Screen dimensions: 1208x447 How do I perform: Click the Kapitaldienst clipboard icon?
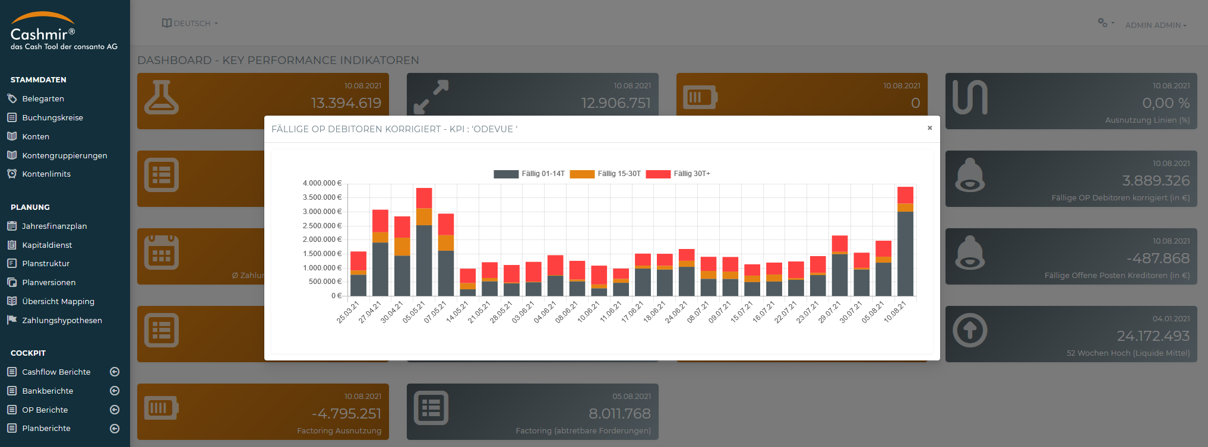point(12,245)
